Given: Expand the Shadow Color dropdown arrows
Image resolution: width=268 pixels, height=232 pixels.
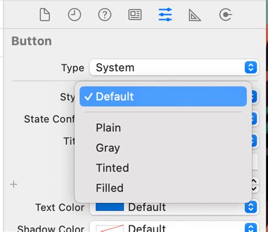Looking at the screenshot, I should pyautogui.click(x=251, y=227).
